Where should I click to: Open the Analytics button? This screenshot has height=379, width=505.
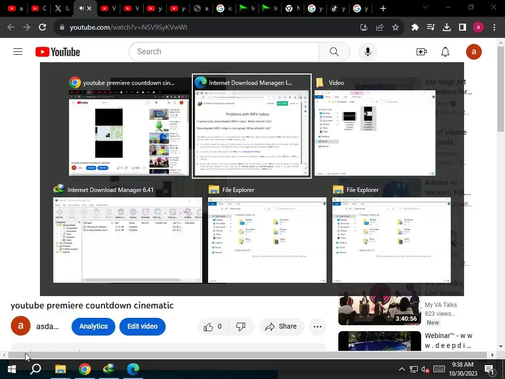[x=93, y=326]
